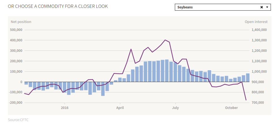
Task: Click the Open interest axis title
Action: pyautogui.click(x=256, y=22)
